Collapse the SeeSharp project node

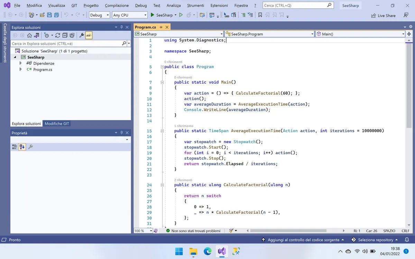pyautogui.click(x=15, y=57)
